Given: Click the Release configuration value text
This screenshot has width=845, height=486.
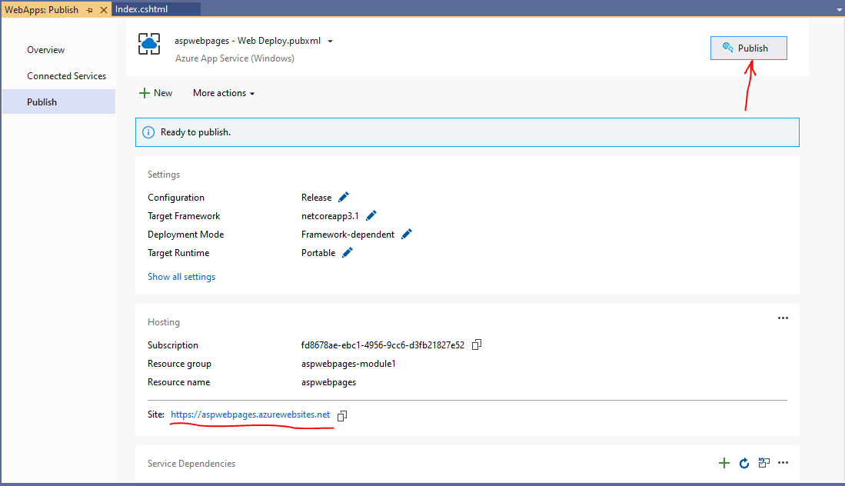Looking at the screenshot, I should point(316,198).
